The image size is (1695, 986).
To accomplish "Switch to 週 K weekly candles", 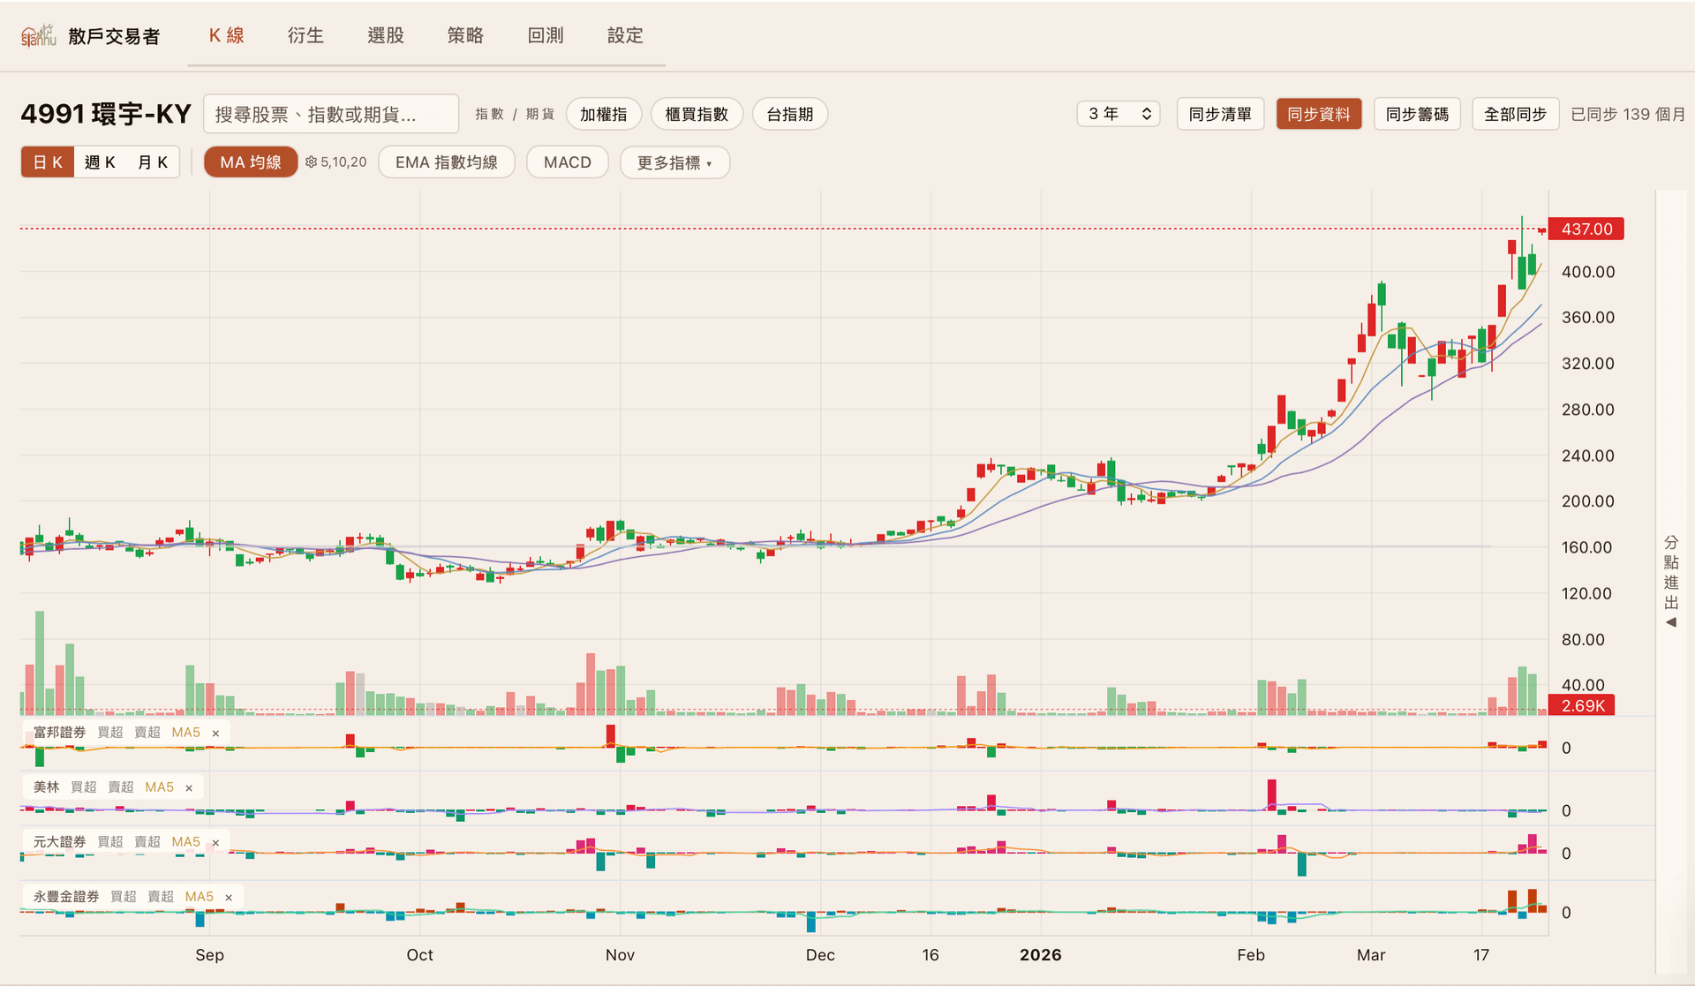I will (x=100, y=162).
